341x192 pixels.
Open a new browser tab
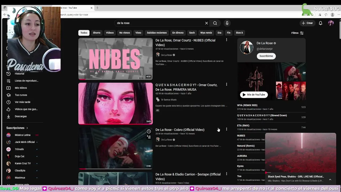click(x=98, y=8)
